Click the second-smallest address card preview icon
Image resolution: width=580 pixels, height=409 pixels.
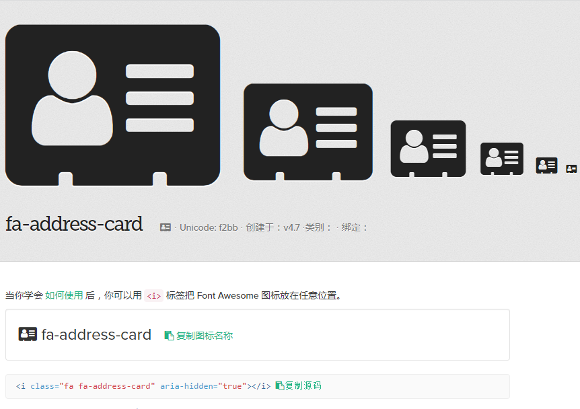tap(546, 165)
